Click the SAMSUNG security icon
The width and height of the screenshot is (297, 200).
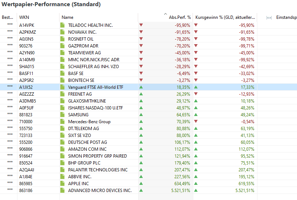[62, 114]
